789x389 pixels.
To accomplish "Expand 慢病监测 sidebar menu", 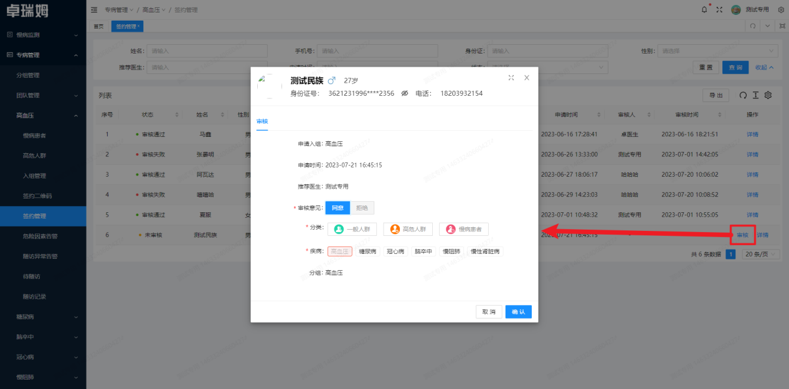I will [43, 35].
